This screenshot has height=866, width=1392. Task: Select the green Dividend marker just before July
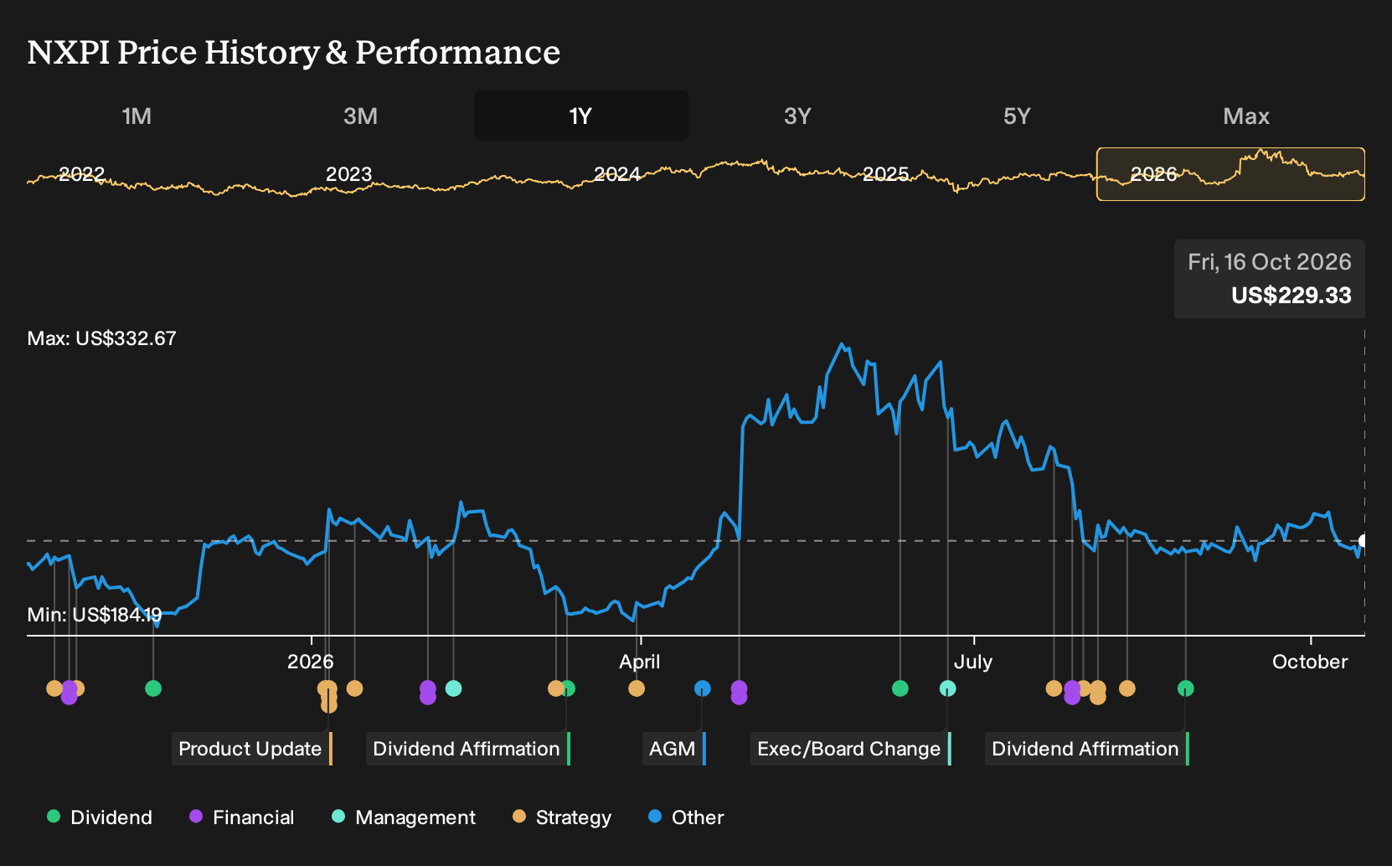click(x=900, y=688)
